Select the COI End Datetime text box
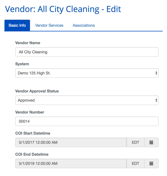The width and height of the screenshot is (167, 176). pos(71,164)
